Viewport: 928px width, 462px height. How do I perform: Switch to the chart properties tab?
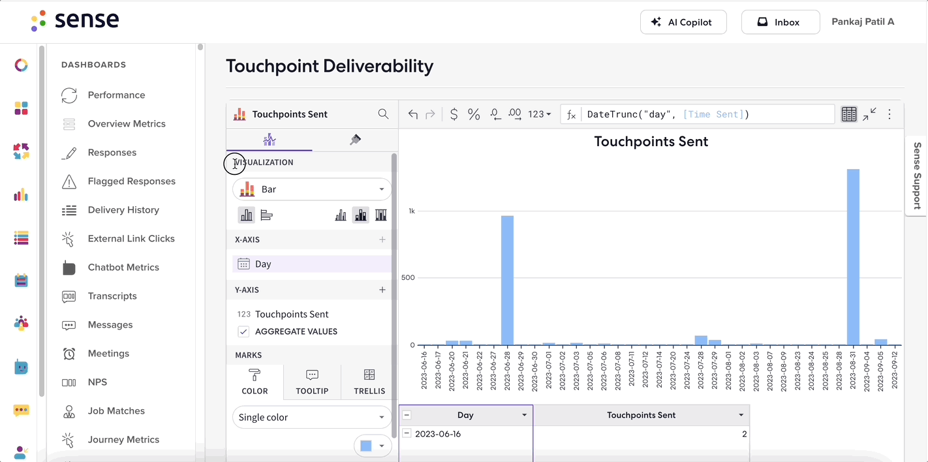pos(270,140)
